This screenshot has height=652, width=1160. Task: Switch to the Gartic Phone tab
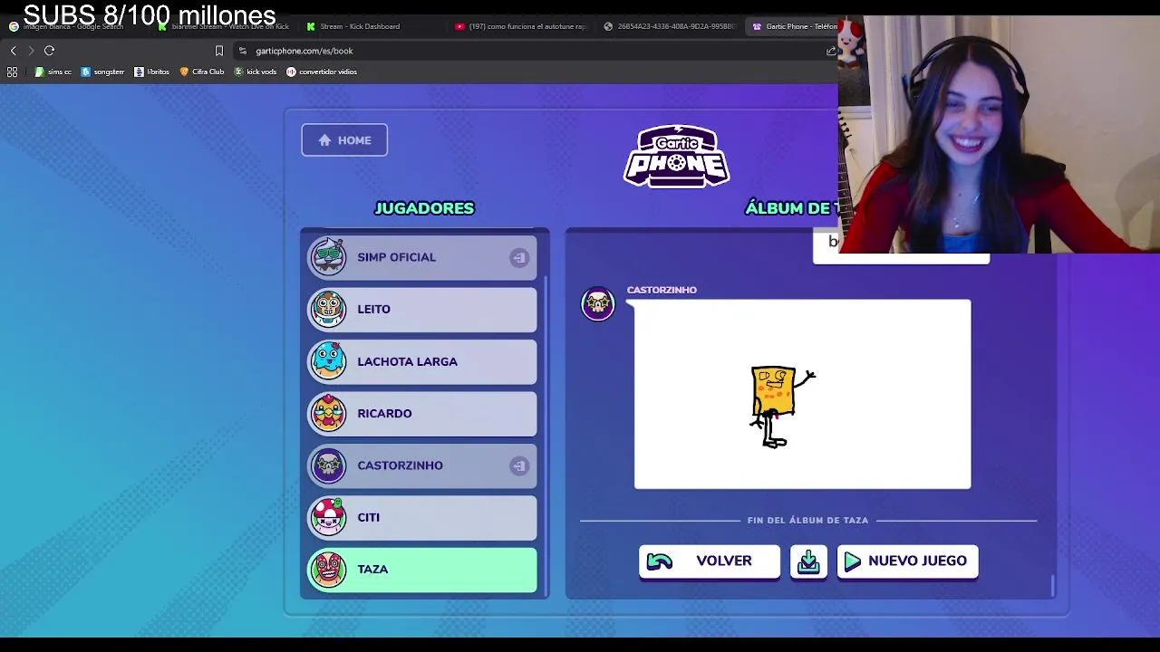click(794, 26)
